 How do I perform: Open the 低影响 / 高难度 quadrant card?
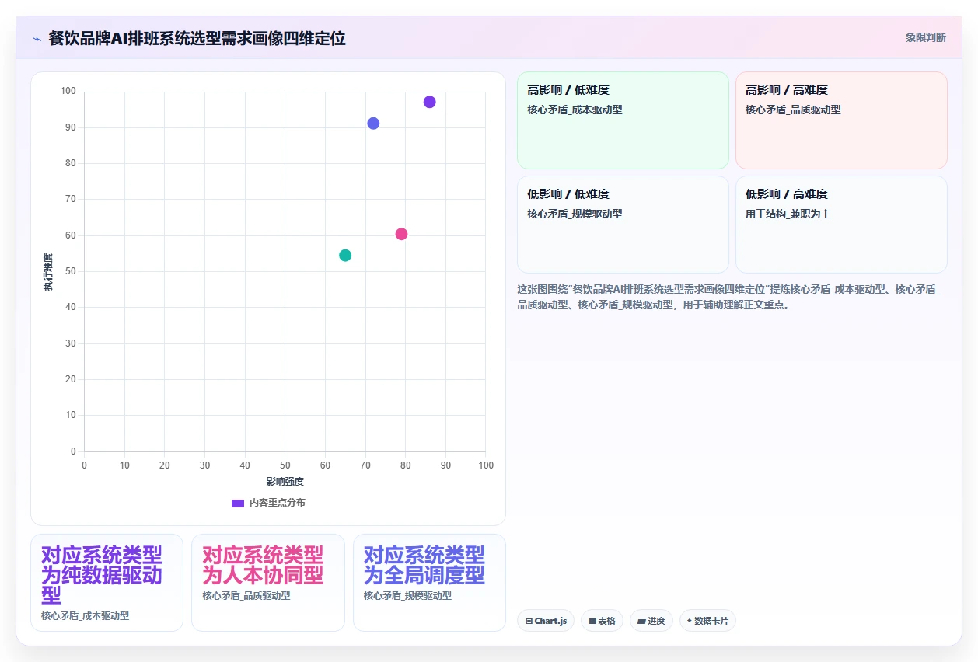click(x=841, y=225)
